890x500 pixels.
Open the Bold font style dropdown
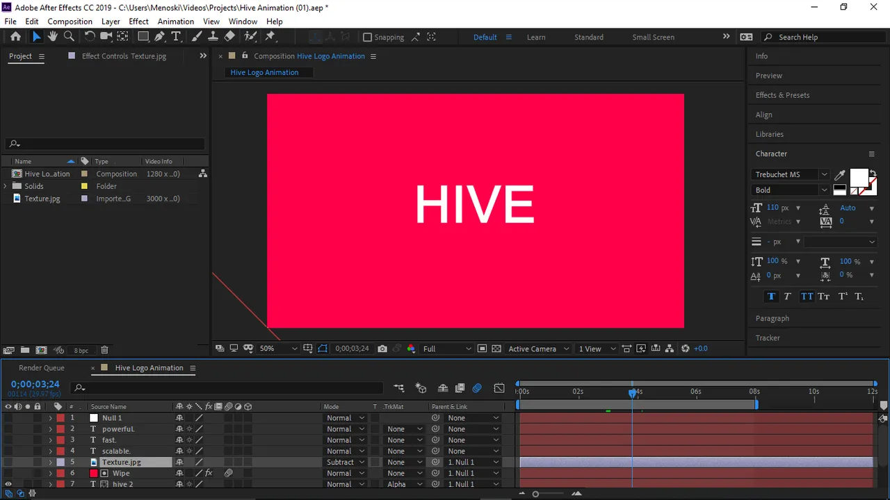(790, 190)
